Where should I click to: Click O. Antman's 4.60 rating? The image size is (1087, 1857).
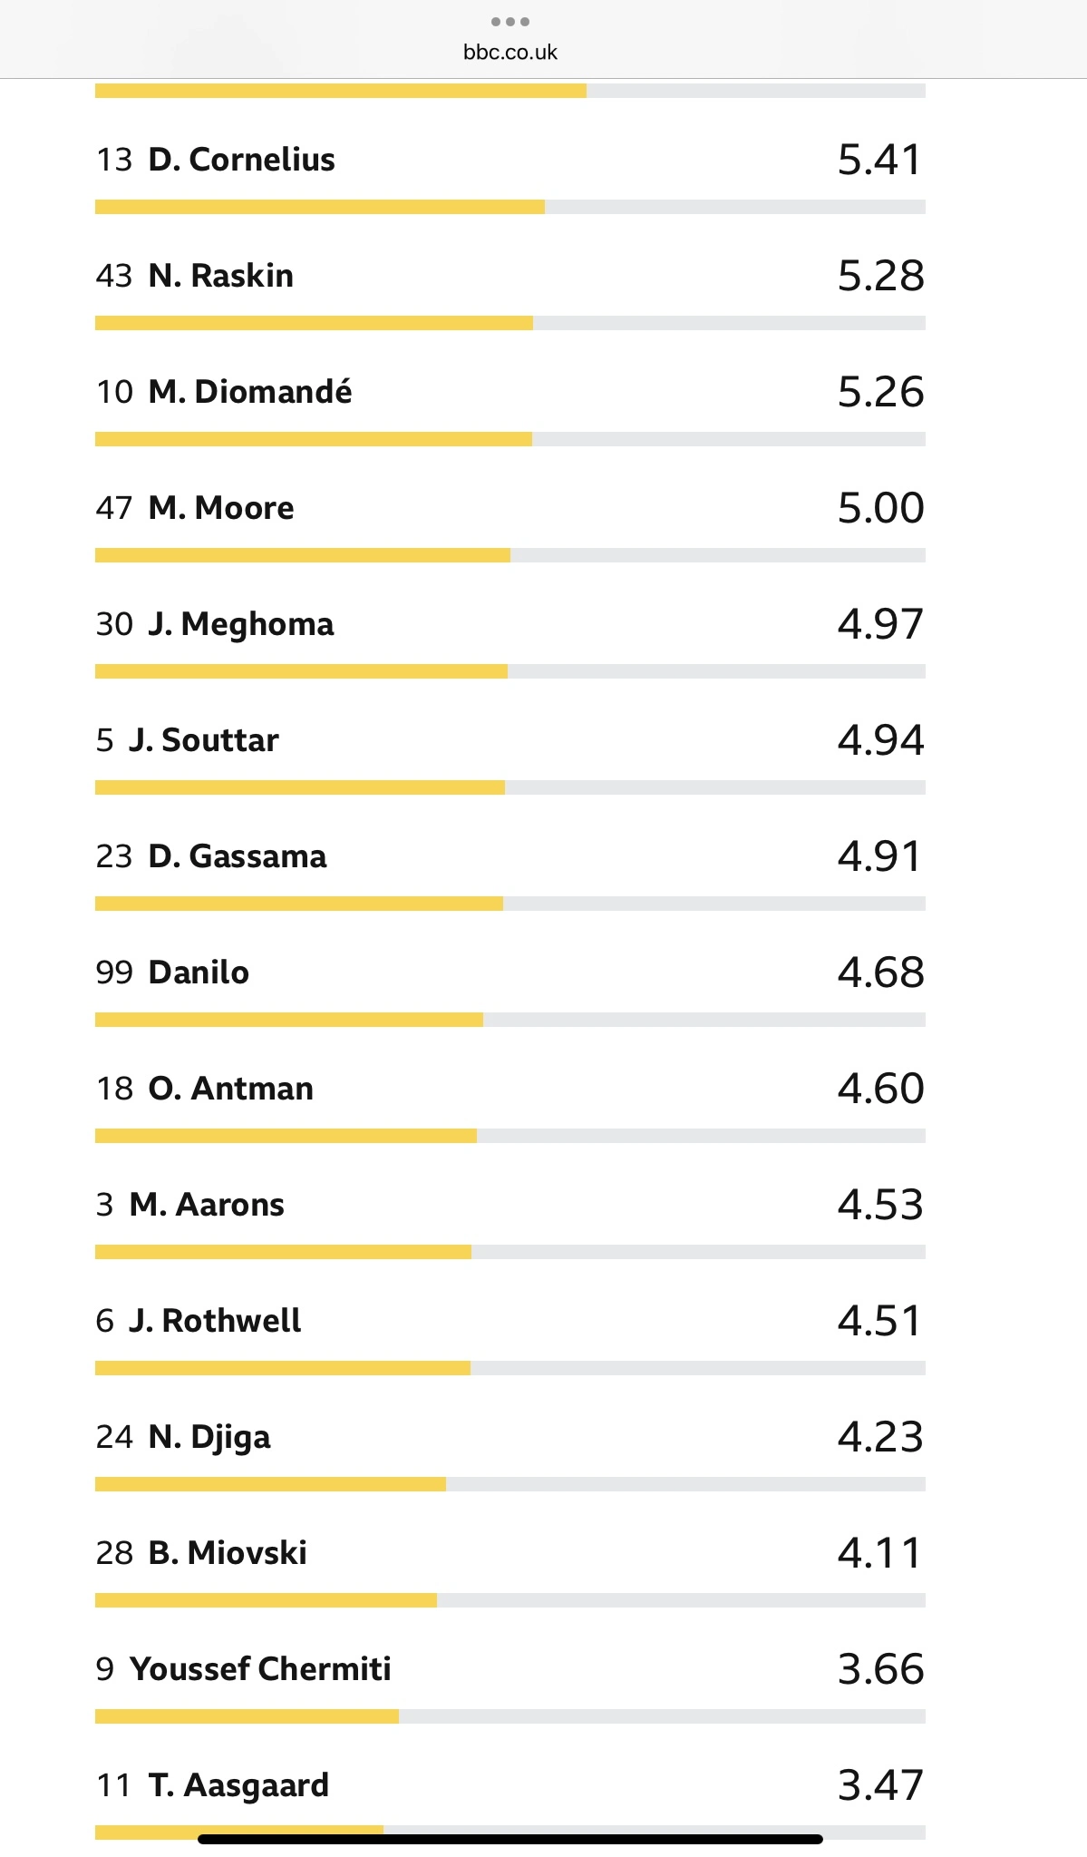pyautogui.click(x=879, y=1089)
